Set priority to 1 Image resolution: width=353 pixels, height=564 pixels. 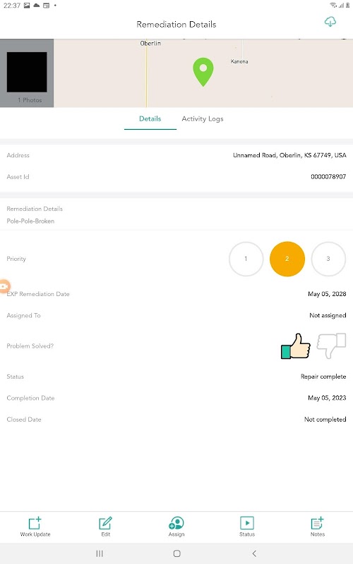pos(246,259)
